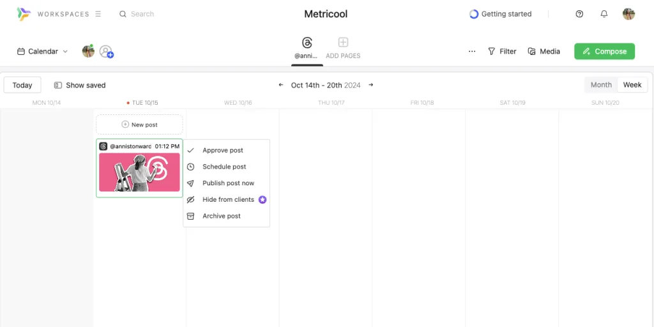Screen dimensions: 654x327
Task: Click the WED 10/16 column header
Action: tap(238, 103)
